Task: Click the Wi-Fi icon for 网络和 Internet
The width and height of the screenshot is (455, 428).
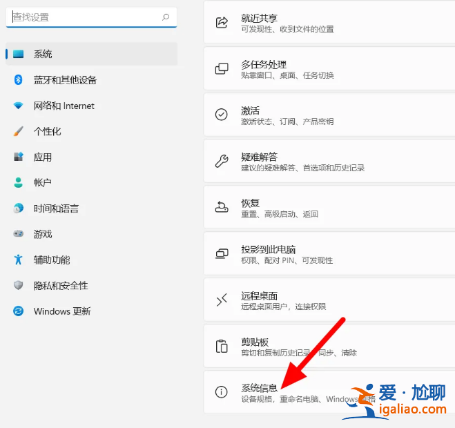Action: point(18,106)
